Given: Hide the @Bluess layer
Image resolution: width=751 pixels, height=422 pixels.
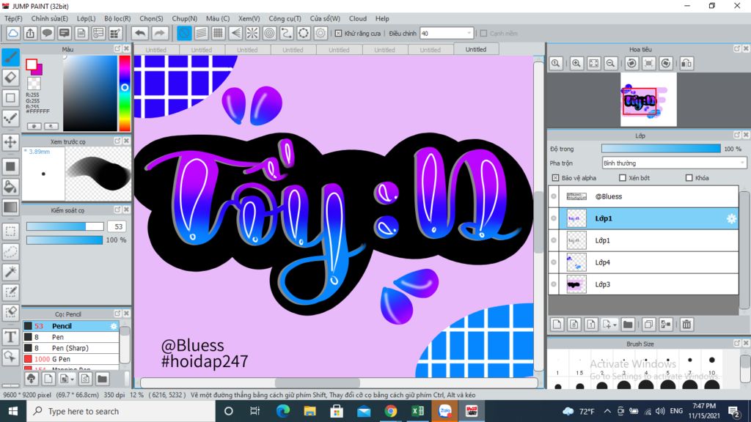Looking at the screenshot, I should pyautogui.click(x=554, y=196).
